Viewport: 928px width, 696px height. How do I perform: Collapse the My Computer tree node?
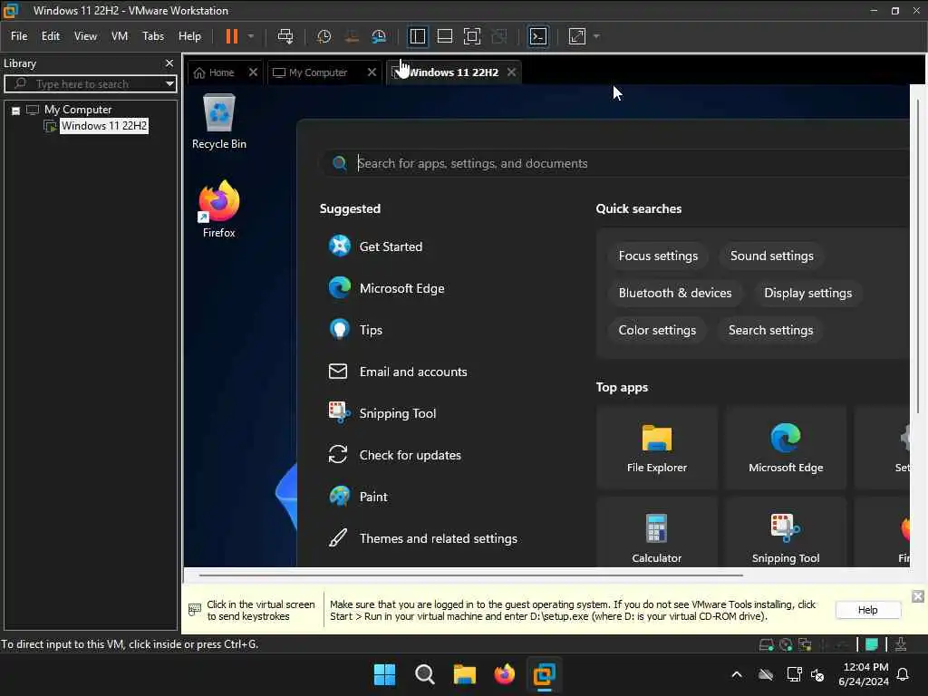16,111
